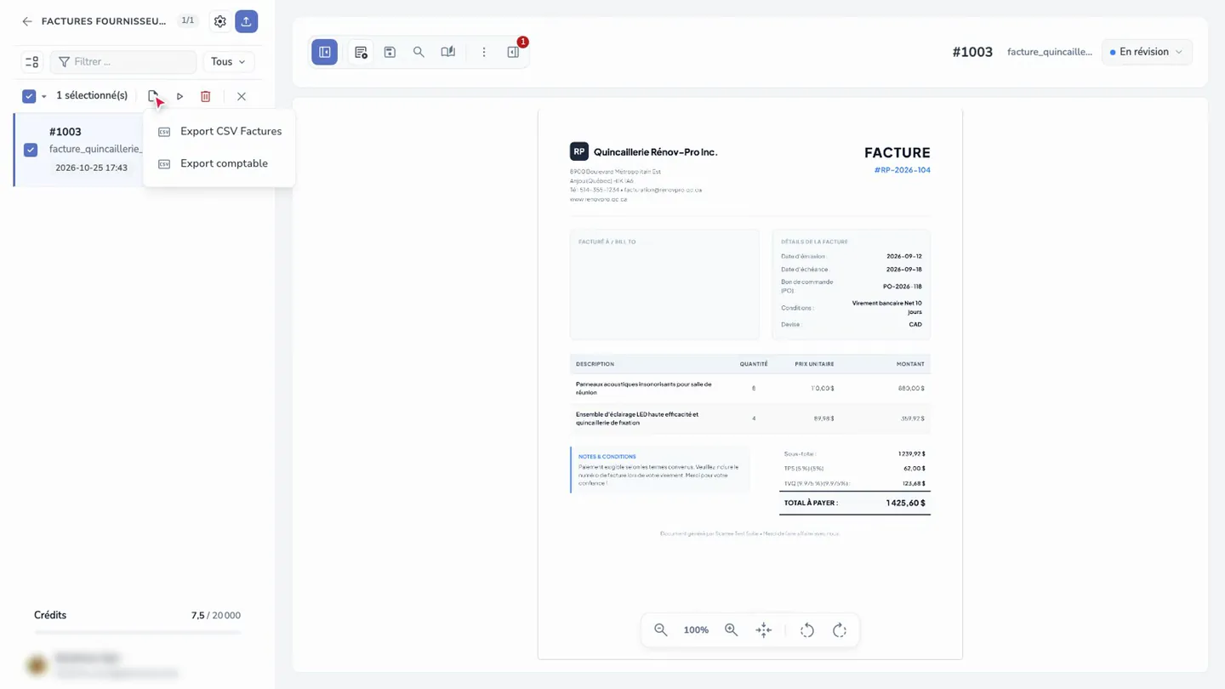Open the book reader view icon
This screenshot has height=689, width=1225.
[x=448, y=52]
